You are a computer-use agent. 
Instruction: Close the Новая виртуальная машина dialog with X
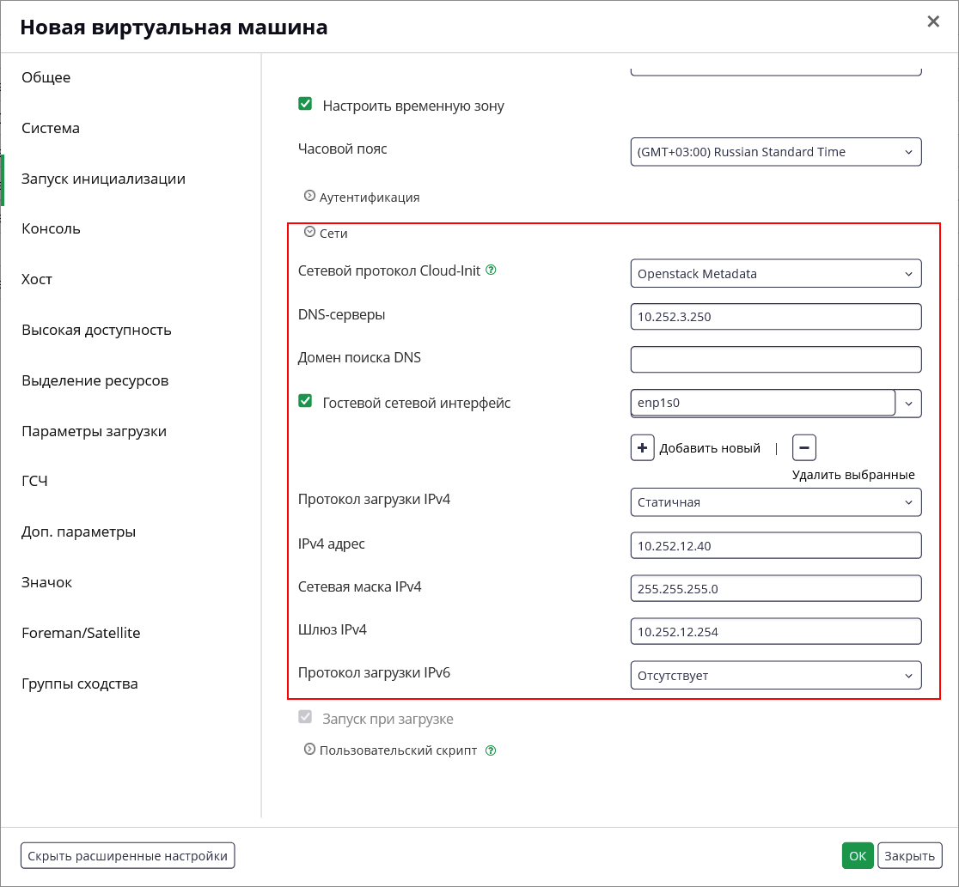[933, 22]
